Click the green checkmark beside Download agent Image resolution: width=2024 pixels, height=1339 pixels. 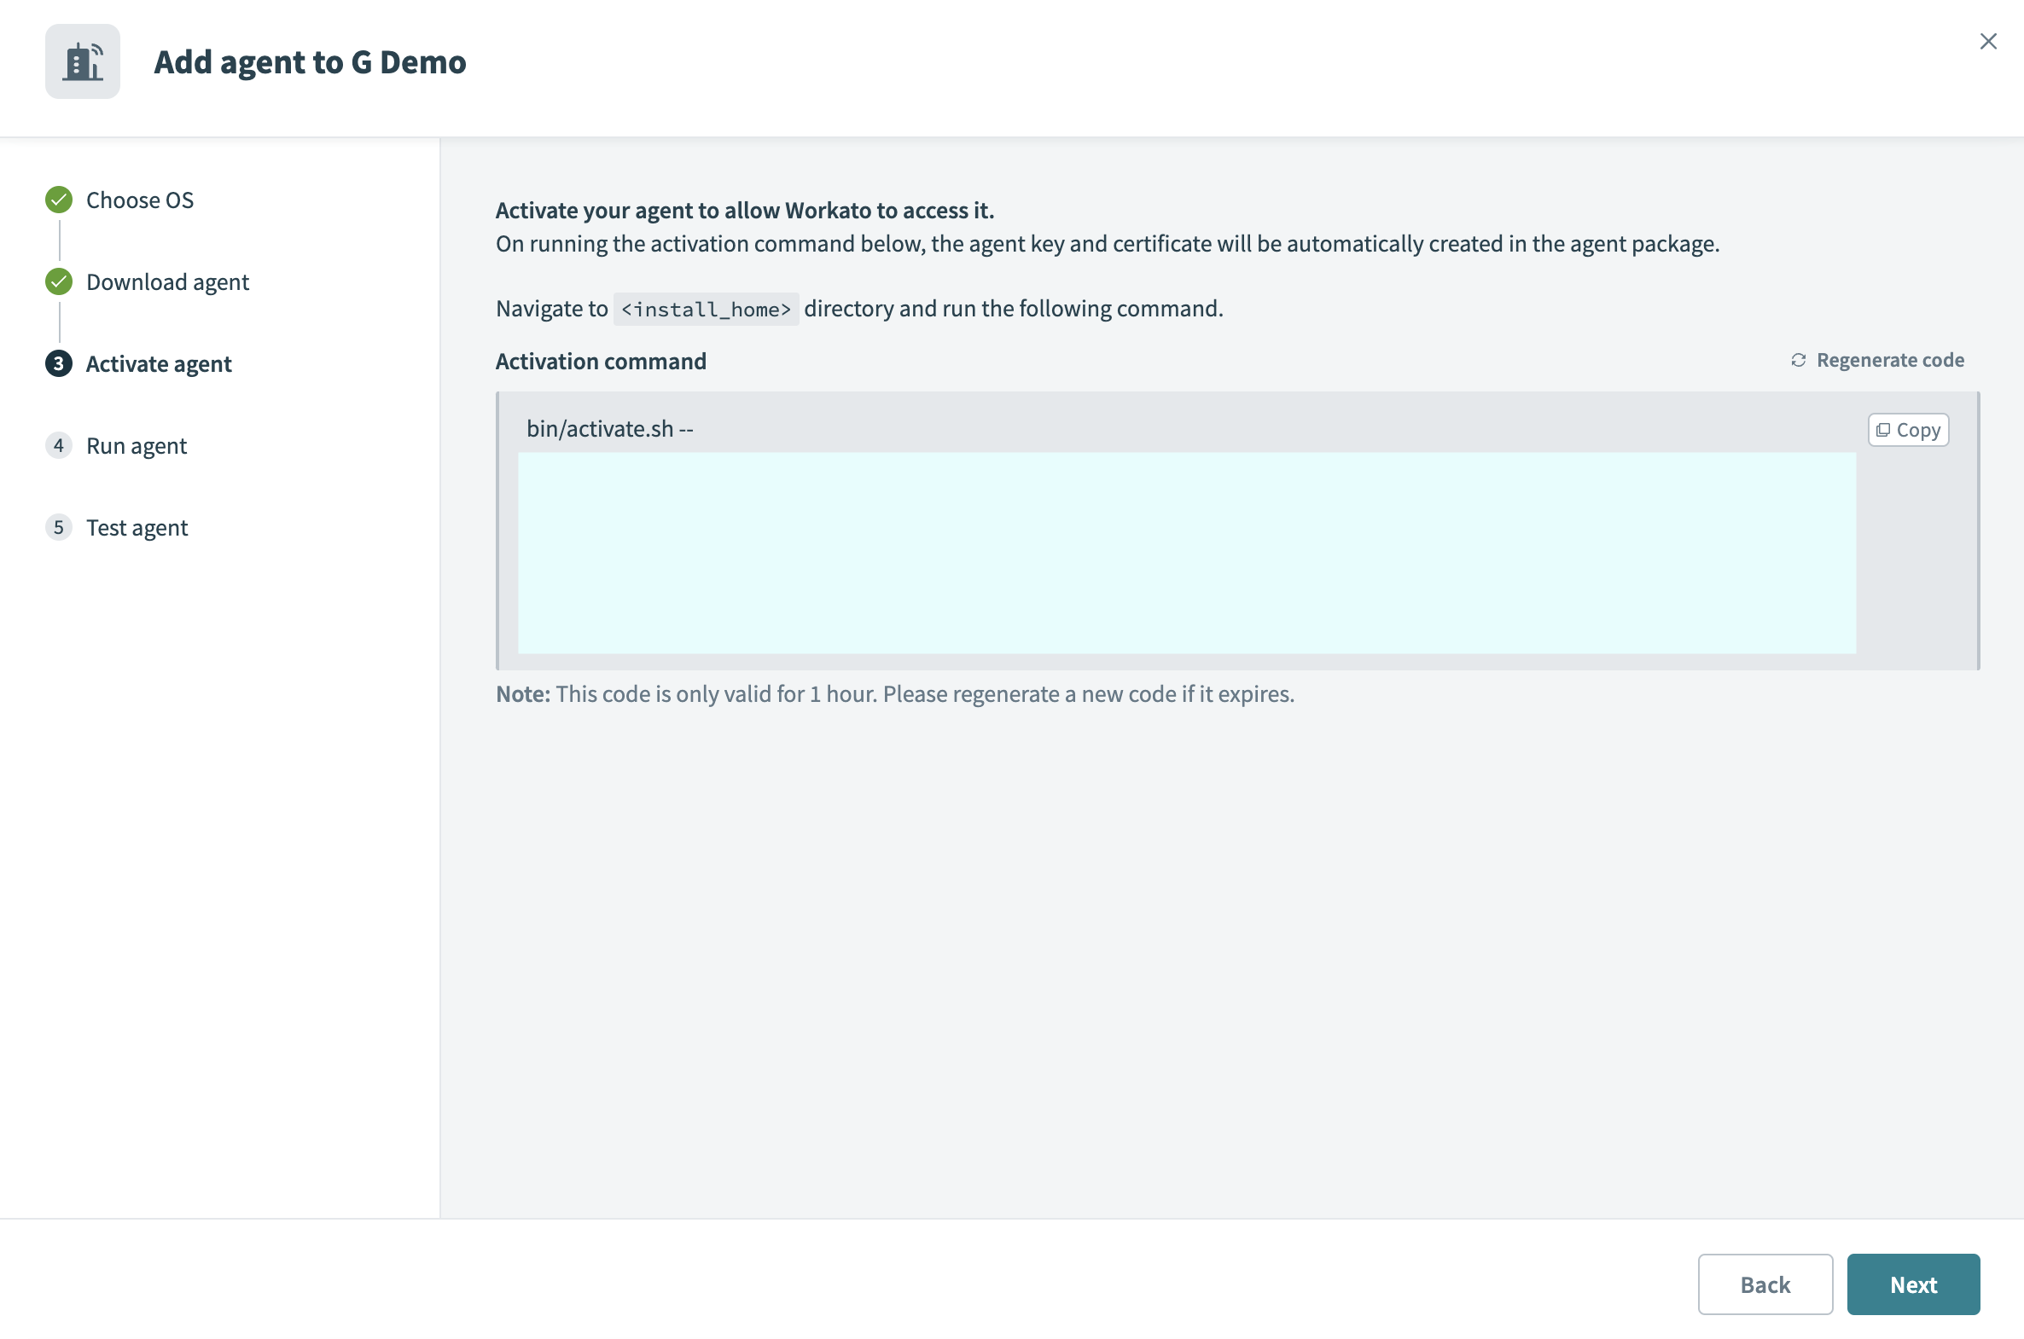[57, 281]
